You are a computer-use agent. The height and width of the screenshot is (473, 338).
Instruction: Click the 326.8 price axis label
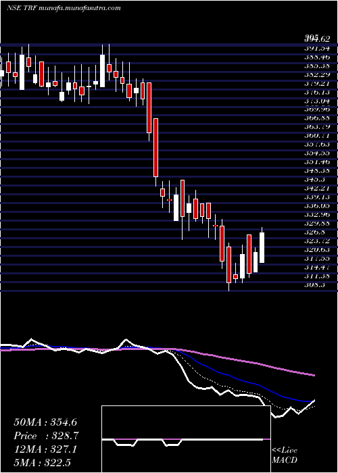[314, 232]
